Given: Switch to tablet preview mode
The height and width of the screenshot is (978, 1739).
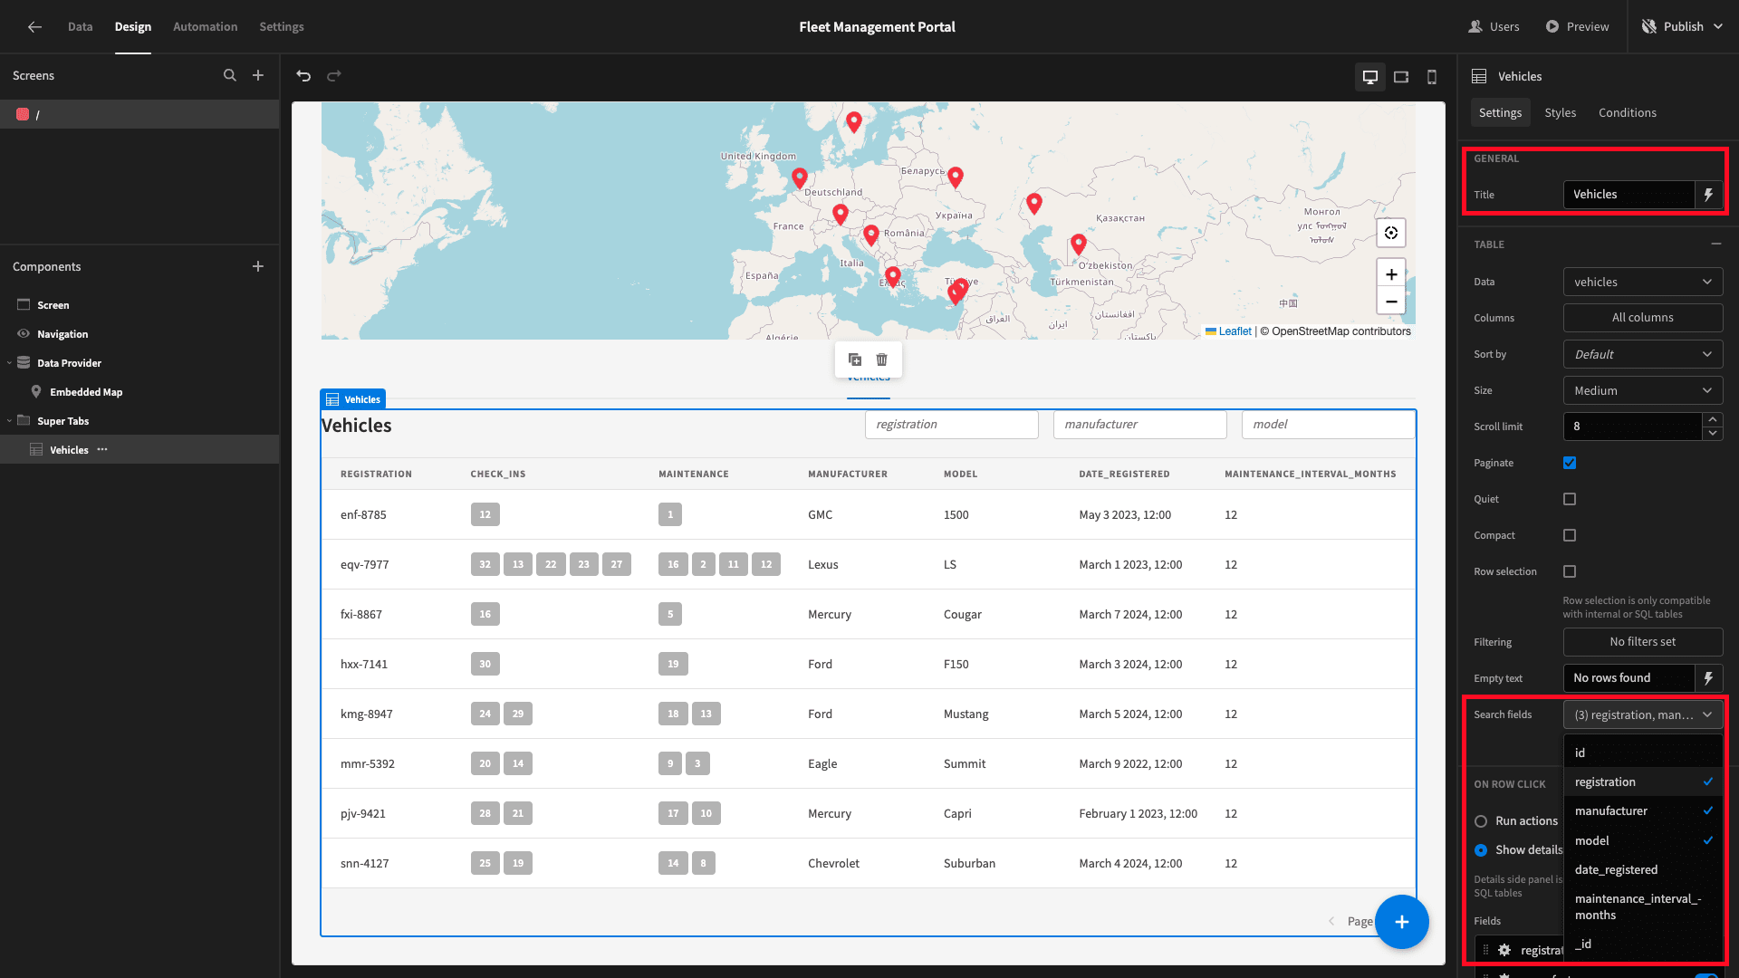Looking at the screenshot, I should [1401, 77].
